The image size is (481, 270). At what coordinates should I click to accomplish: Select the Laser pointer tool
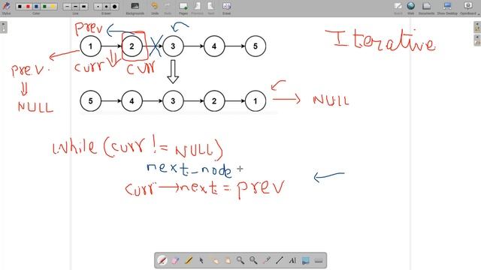click(x=266, y=260)
